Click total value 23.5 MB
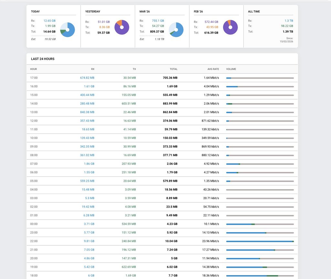The width and height of the screenshot is (331, 279). click(172, 207)
